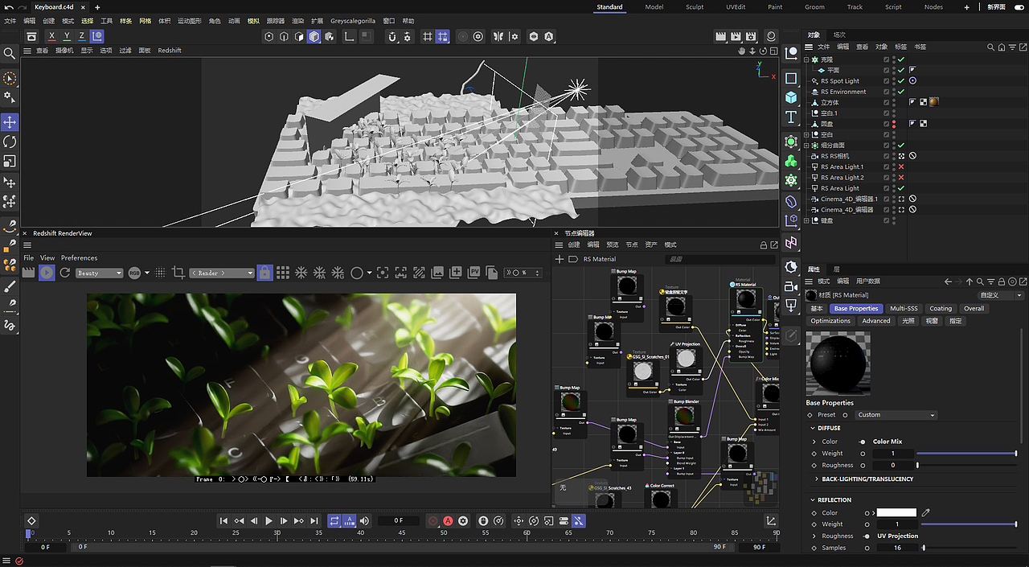Toggle the timeline sound speaker icon

364,521
